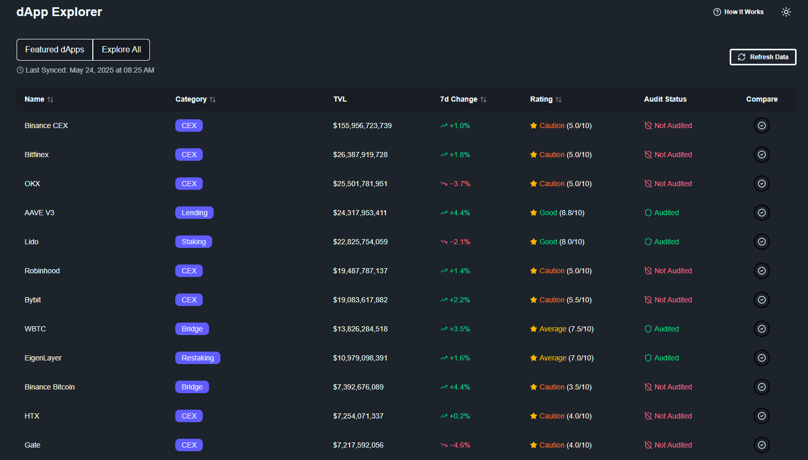Toggle compare for HTX

(762, 416)
